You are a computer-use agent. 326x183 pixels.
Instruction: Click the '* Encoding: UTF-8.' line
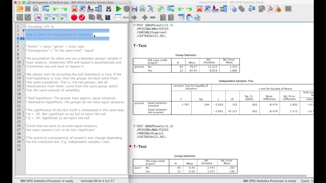pos(40,27)
